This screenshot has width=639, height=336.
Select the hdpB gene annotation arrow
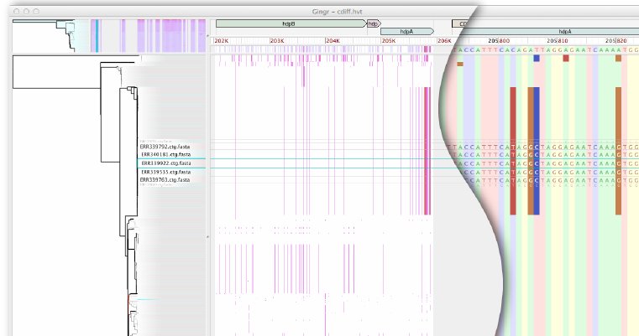[291, 24]
